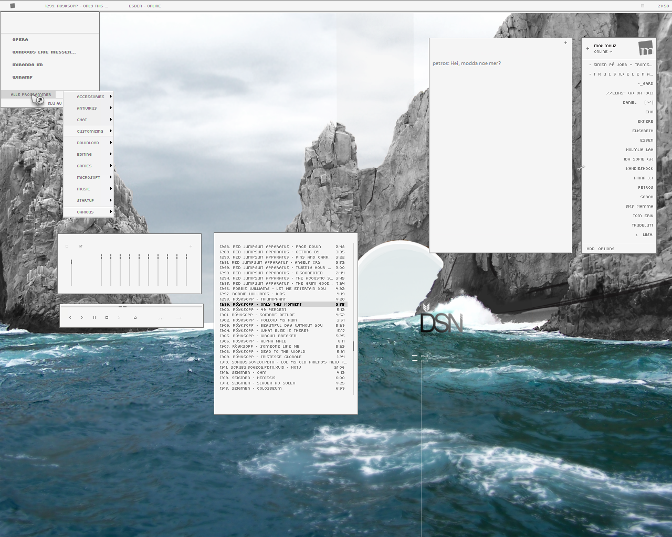Viewport: 672px width, 537px height.
Task: Select track 'Seigmen - Colosseum'
Action: coord(283,388)
